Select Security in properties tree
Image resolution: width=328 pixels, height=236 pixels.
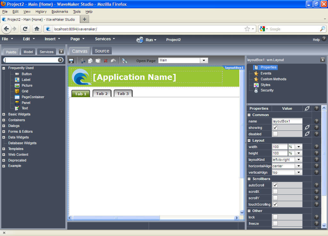pyautogui.click(x=267, y=90)
